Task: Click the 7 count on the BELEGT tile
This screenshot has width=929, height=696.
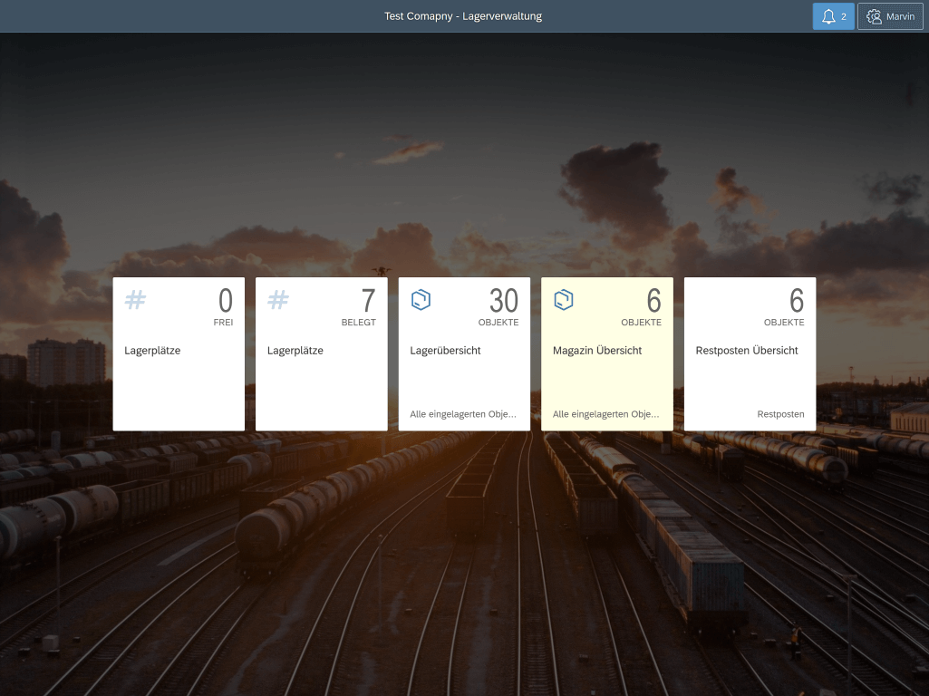Action: point(368,301)
